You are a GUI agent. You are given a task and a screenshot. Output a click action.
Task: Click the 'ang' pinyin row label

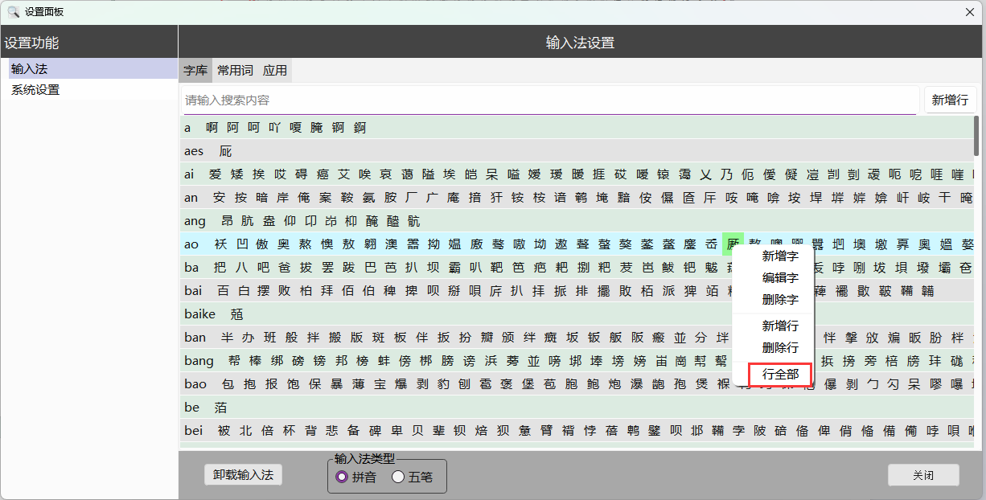[195, 221]
